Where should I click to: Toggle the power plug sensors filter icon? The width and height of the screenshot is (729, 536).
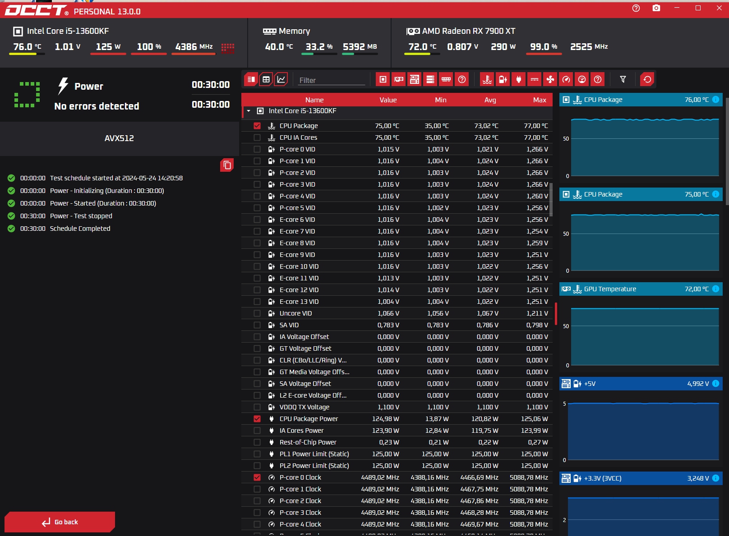click(519, 79)
